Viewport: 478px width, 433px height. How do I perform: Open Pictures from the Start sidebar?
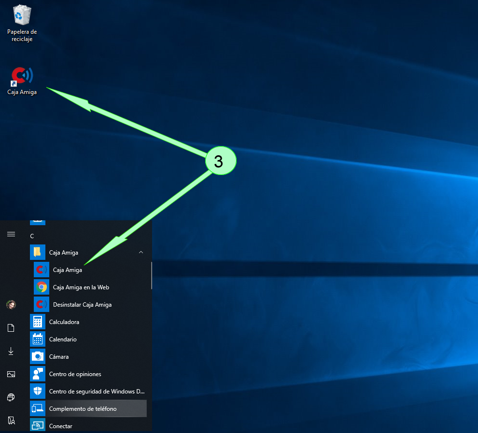(x=11, y=374)
